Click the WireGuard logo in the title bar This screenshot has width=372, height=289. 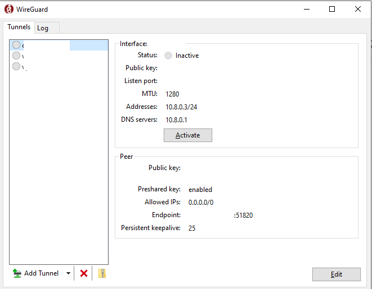(x=9, y=9)
